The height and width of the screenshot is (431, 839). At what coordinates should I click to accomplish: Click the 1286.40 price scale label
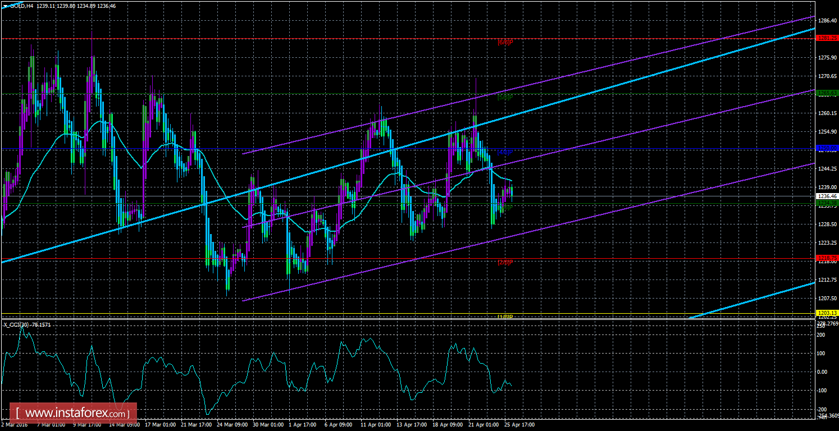pos(827,21)
